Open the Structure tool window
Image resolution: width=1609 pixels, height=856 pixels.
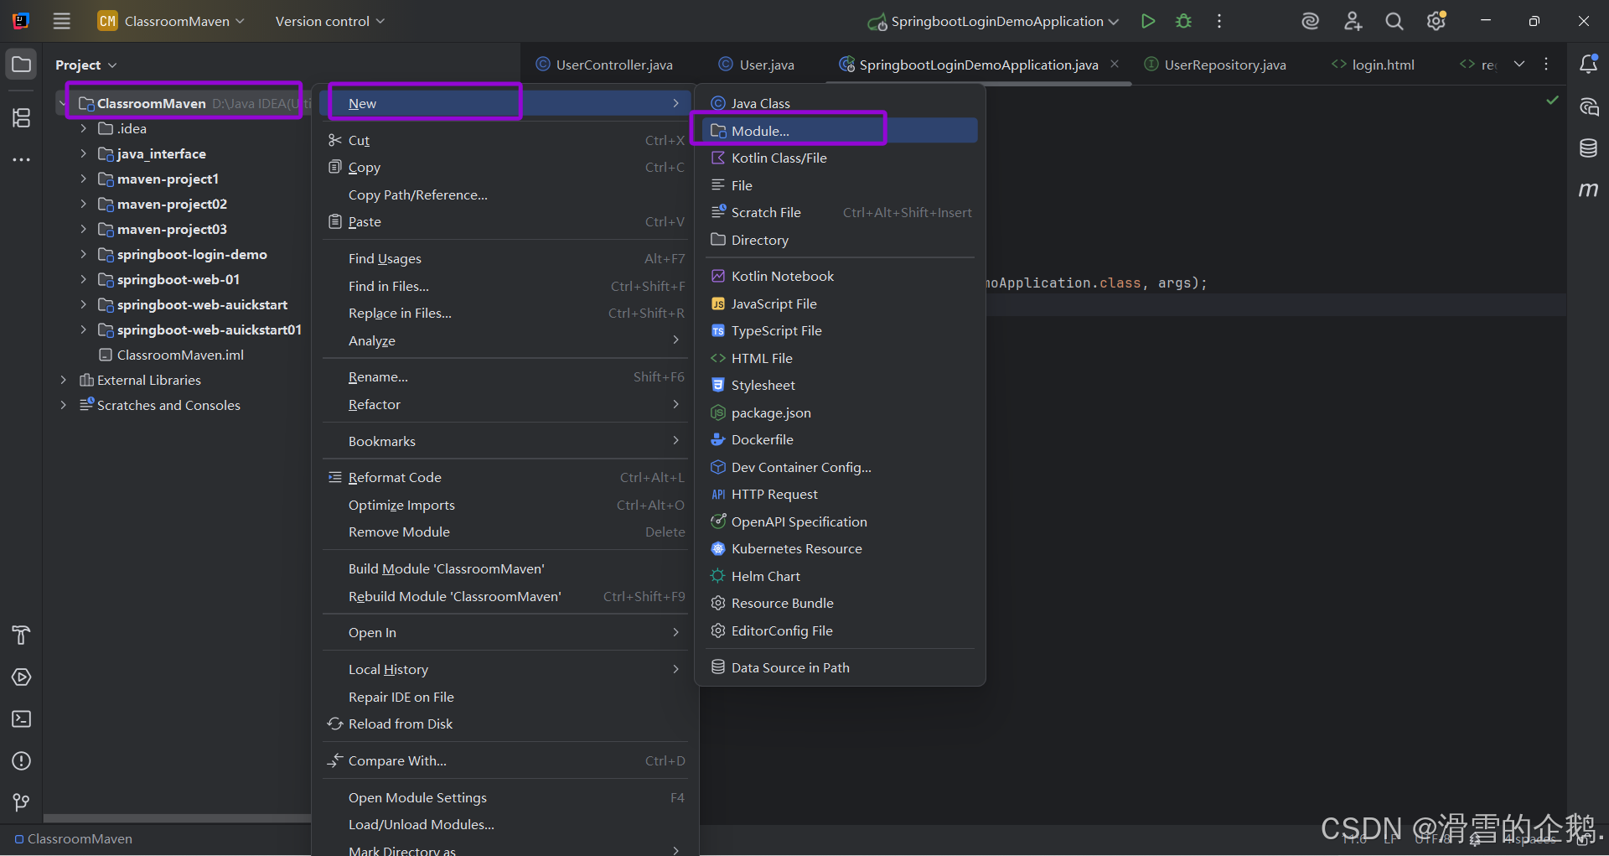(x=22, y=118)
